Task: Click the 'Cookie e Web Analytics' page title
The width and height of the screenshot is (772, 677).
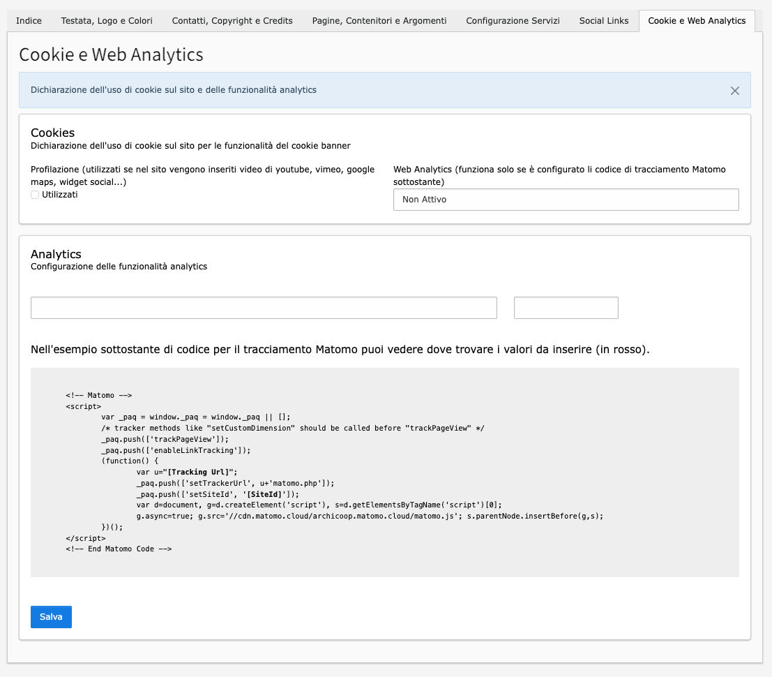Action: 112,54
